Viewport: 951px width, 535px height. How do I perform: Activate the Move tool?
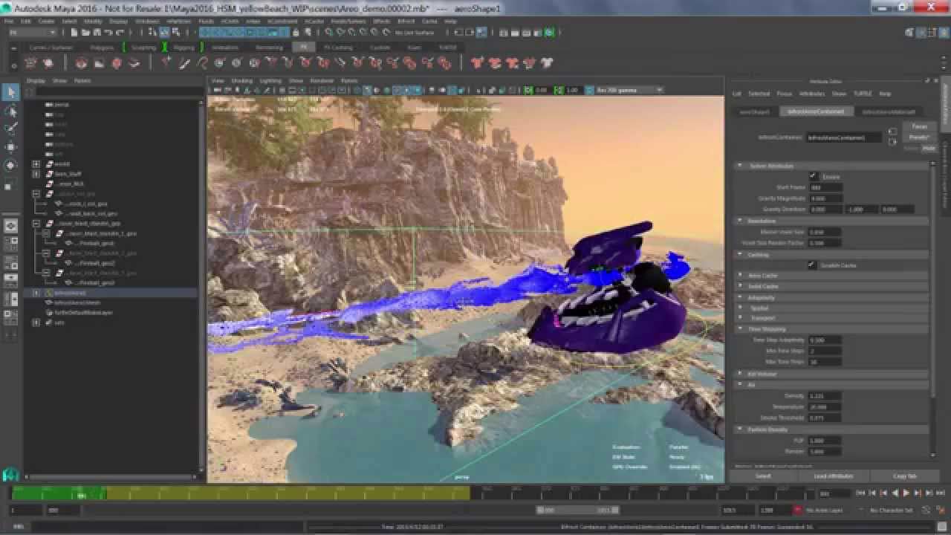[x=10, y=146]
